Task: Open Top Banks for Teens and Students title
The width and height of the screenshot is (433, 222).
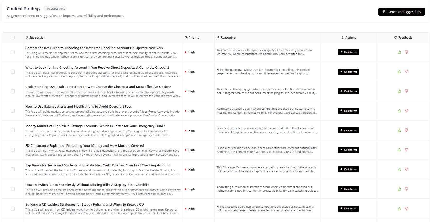Action: click(x=97, y=165)
